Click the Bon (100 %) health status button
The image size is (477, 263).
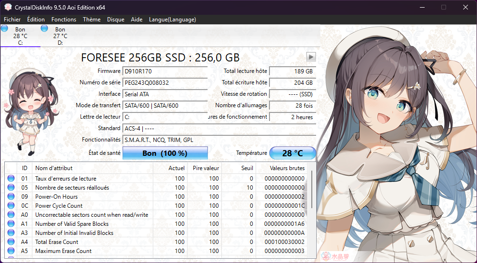pos(165,153)
